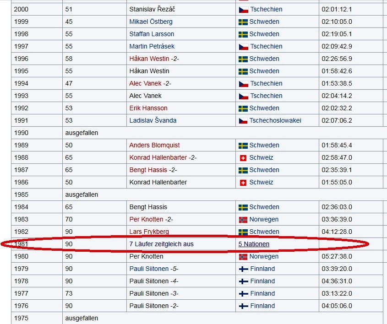This screenshot has width=387, height=324.
Task: Click the Finnish flag icon in the 1979 row
Action: click(x=244, y=269)
